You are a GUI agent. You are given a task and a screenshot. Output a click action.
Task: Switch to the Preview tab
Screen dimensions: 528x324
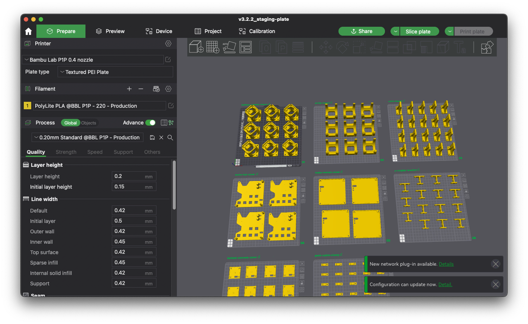[110, 31]
